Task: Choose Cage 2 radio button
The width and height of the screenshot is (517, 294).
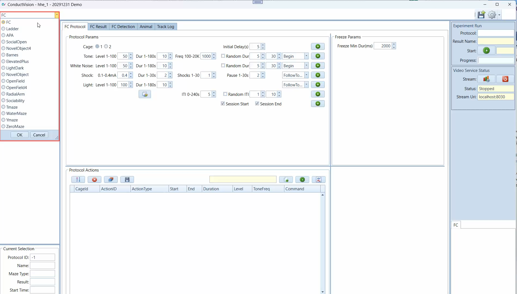Action: click(106, 47)
